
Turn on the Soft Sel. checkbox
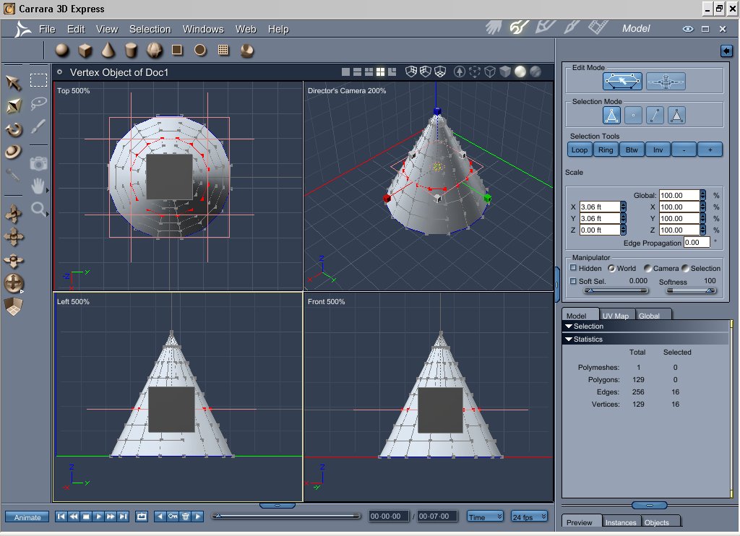coord(574,281)
